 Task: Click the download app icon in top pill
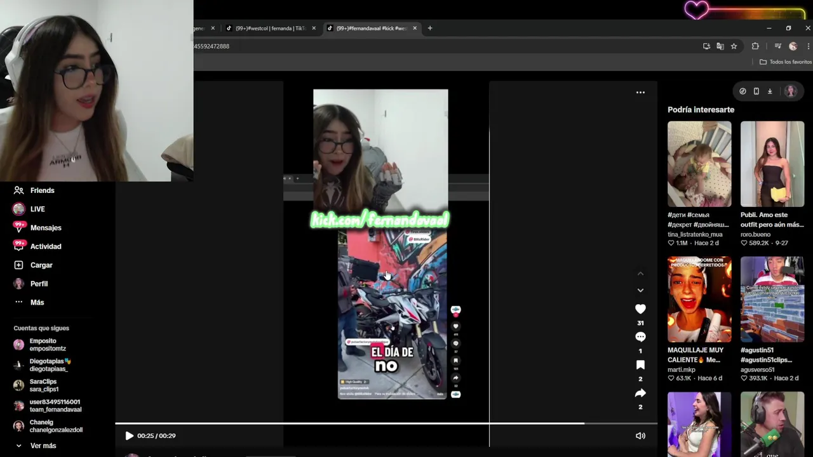[x=770, y=91]
